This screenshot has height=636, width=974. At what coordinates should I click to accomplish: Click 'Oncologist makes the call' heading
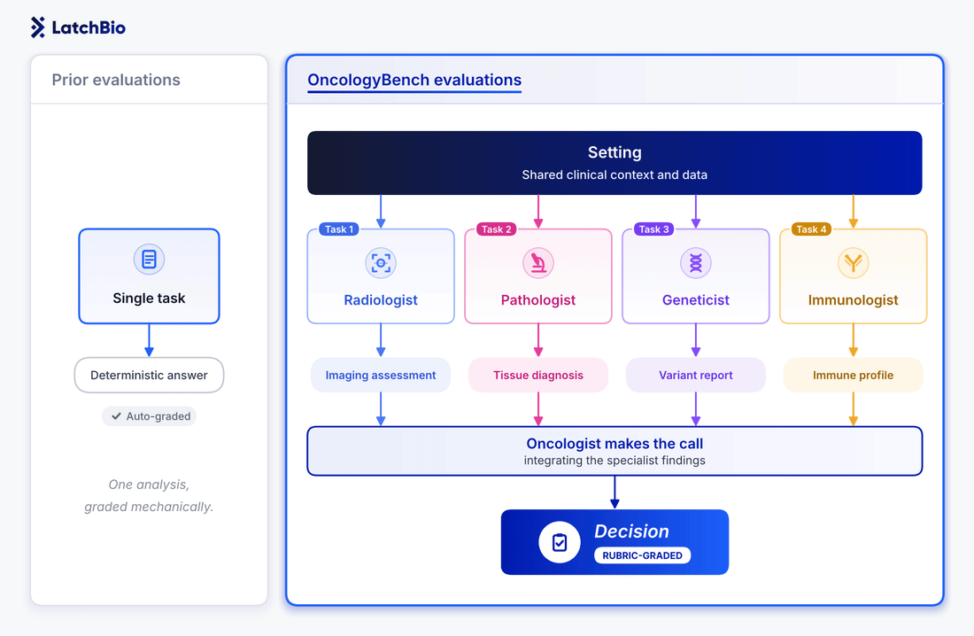[x=615, y=443]
